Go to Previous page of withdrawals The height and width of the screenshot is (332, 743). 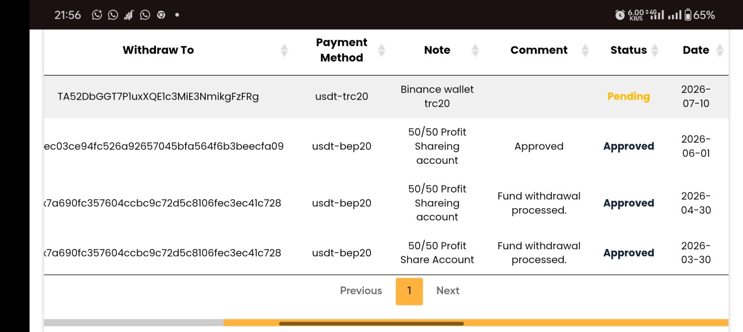click(361, 290)
